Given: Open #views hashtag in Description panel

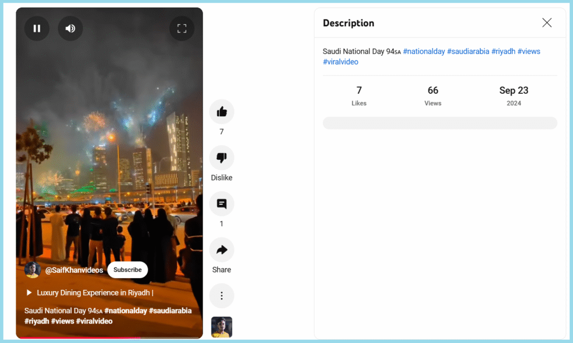Looking at the screenshot, I should [529, 51].
